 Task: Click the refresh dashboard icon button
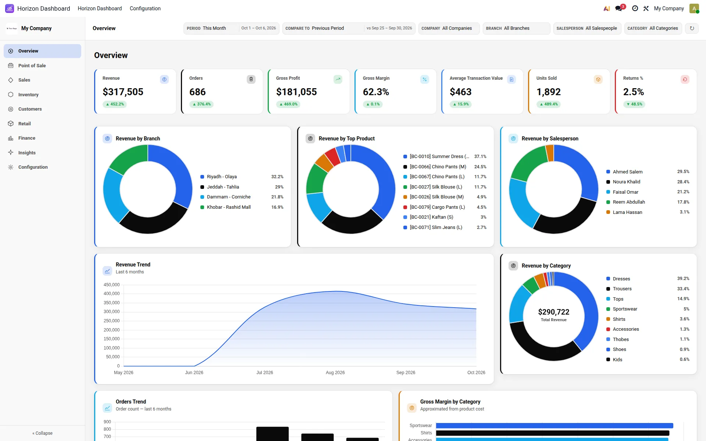click(692, 28)
